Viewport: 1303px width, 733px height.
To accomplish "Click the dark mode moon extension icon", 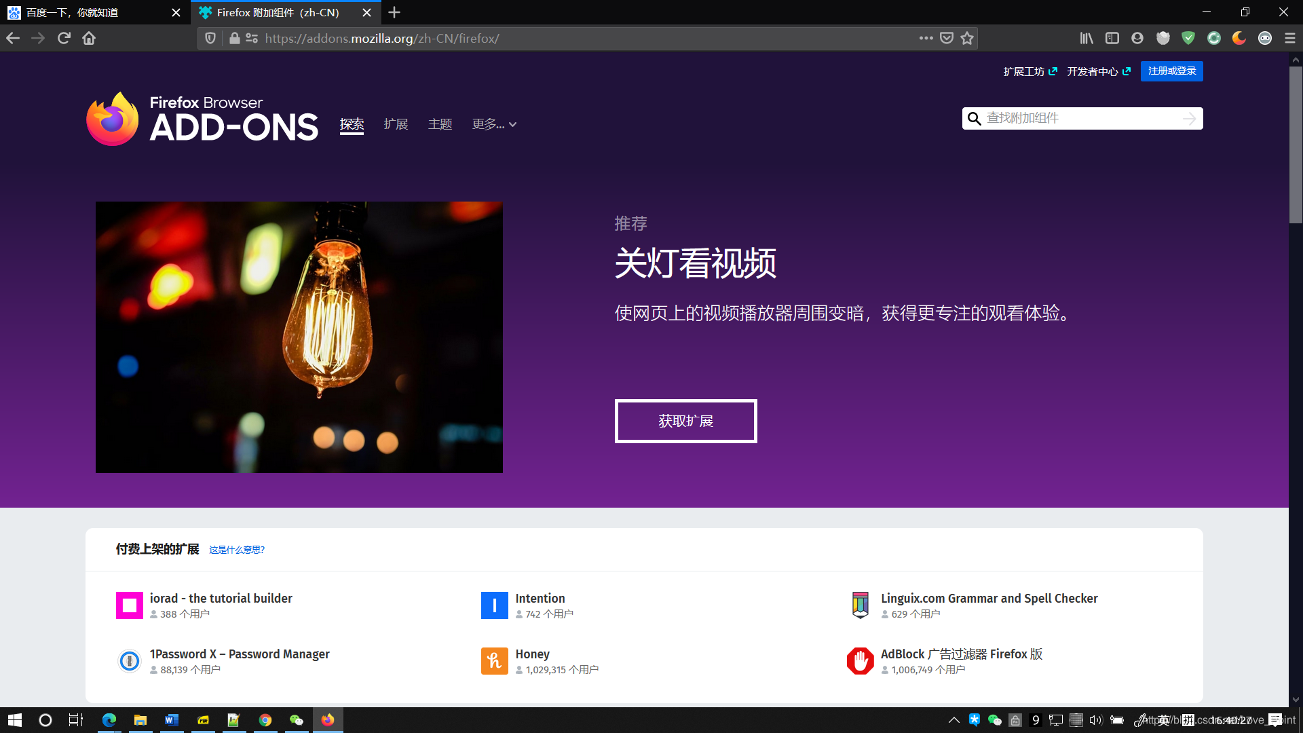I will point(1239,39).
